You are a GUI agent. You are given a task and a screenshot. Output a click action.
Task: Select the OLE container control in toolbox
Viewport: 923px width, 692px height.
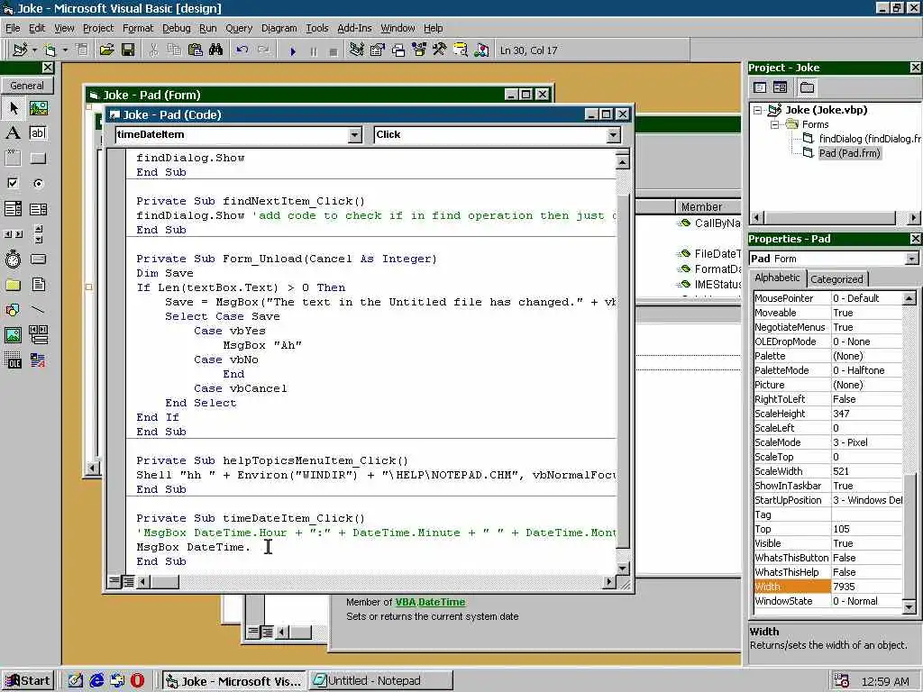tap(14, 360)
